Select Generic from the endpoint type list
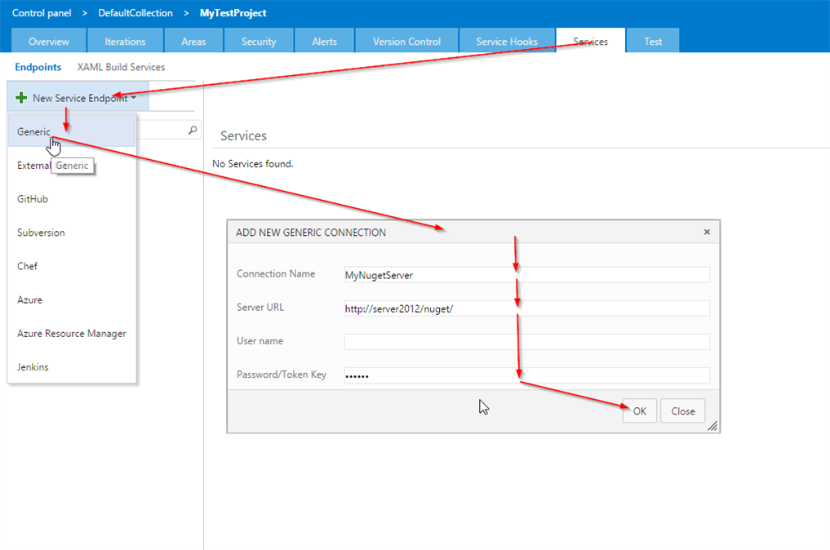830x550 pixels. click(x=33, y=131)
